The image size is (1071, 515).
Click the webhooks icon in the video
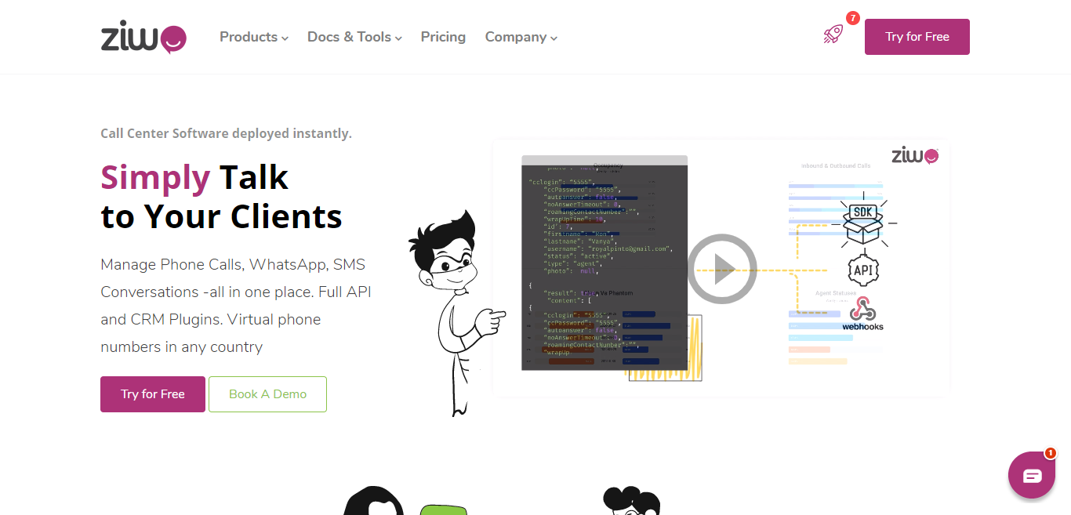tap(862, 314)
